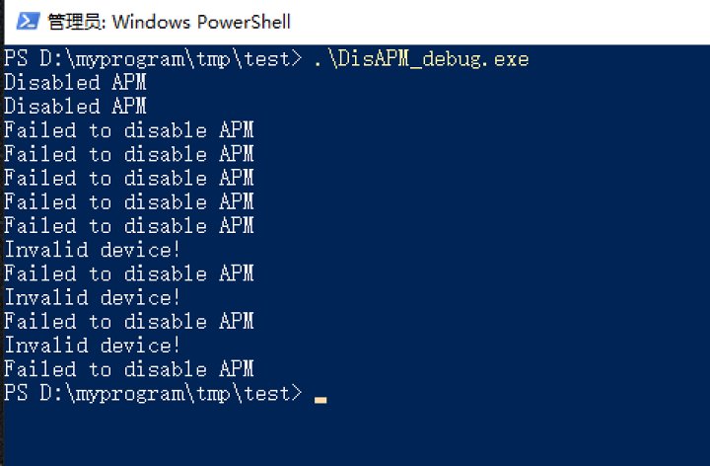Click the first Disabled APM output line
The width and height of the screenshot is (710, 466).
(x=75, y=83)
